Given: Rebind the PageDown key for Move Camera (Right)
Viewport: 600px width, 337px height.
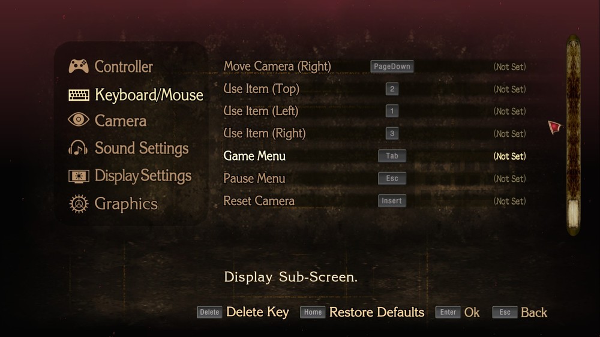Looking at the screenshot, I should 392,66.
